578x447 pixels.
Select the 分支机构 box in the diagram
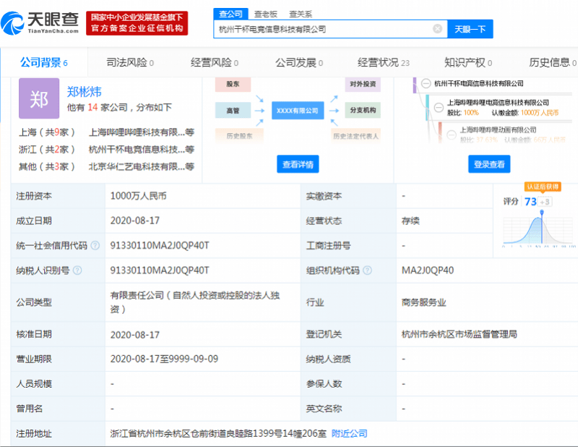point(363,111)
